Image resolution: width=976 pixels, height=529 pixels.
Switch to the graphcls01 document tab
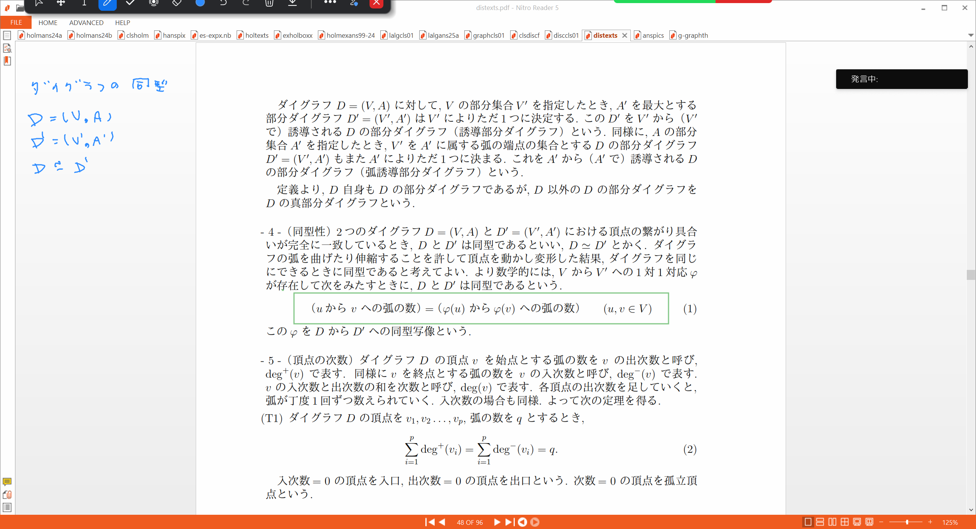tap(485, 35)
